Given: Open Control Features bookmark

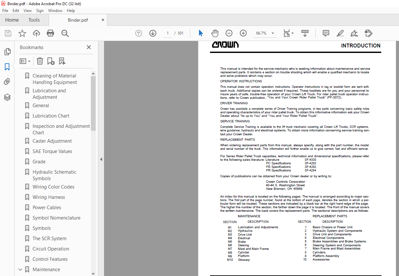Looking at the screenshot, I should [x=50, y=259].
